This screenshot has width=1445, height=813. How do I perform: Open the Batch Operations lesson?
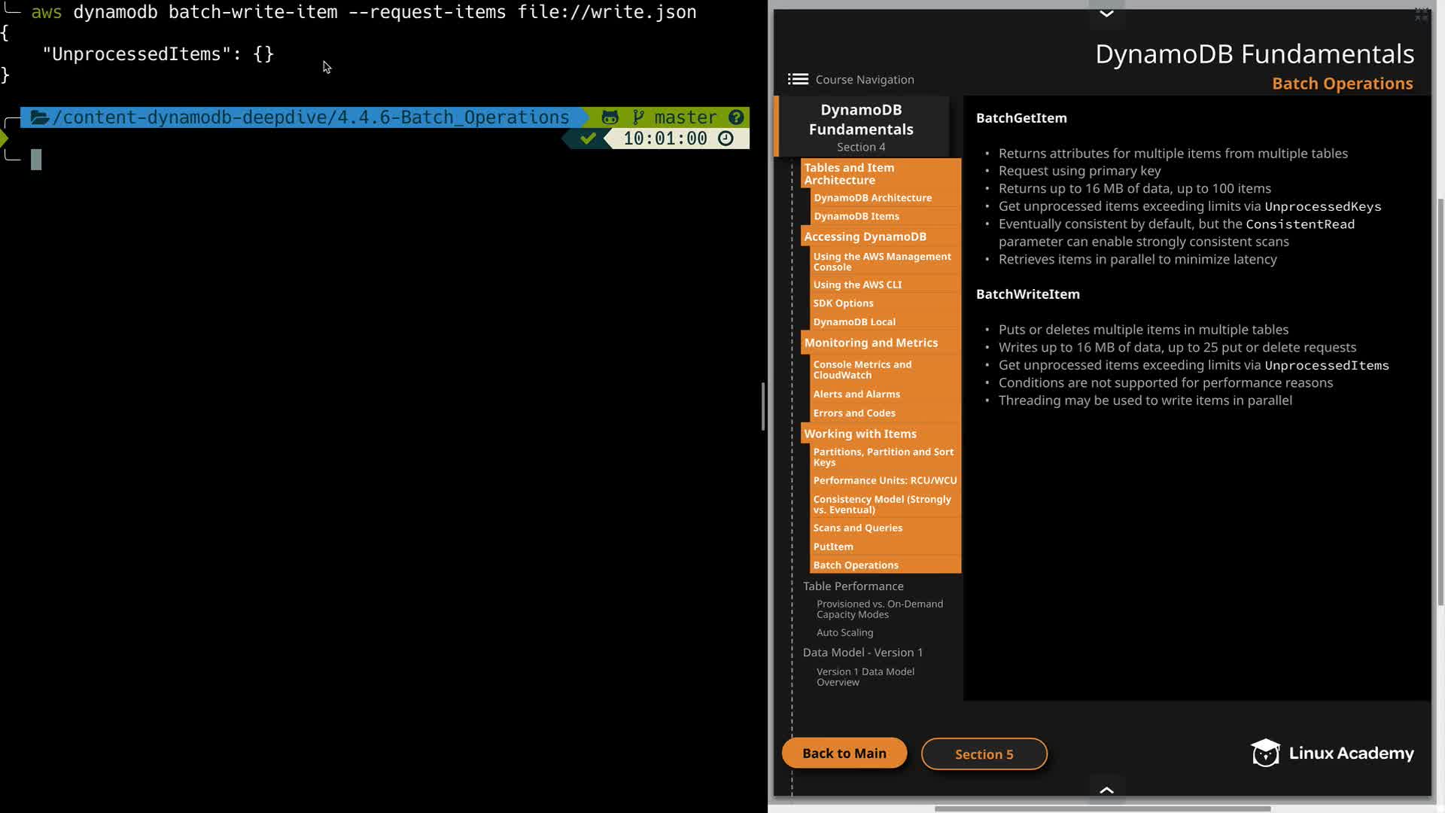(856, 565)
